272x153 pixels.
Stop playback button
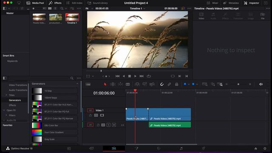click(x=129, y=76)
